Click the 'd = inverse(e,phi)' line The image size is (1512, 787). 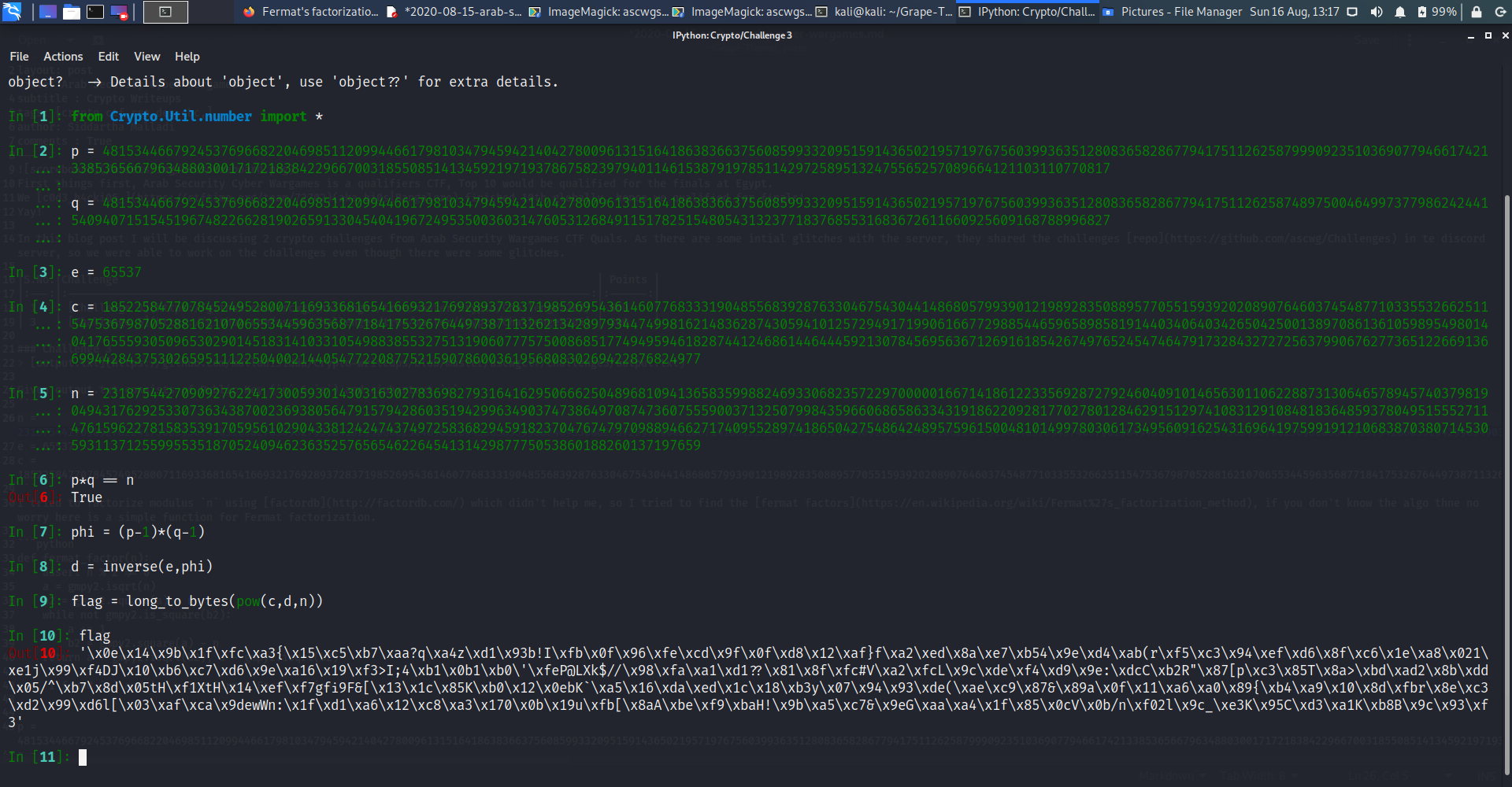[142, 567]
